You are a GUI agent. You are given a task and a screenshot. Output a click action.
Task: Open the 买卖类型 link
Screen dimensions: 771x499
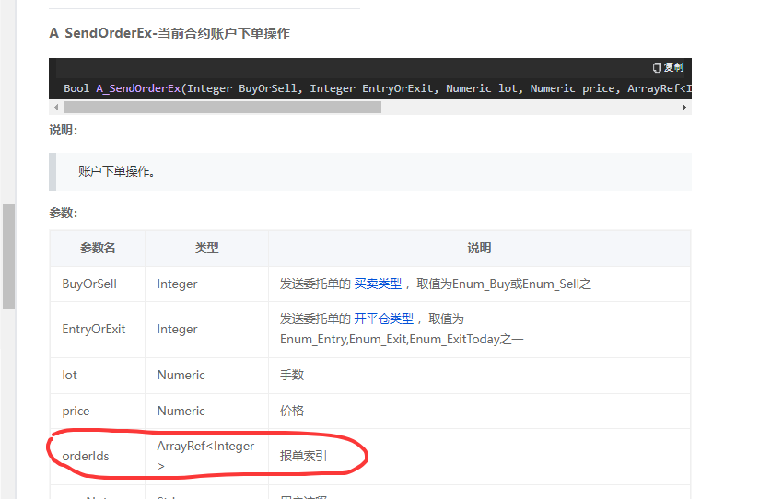coord(378,284)
